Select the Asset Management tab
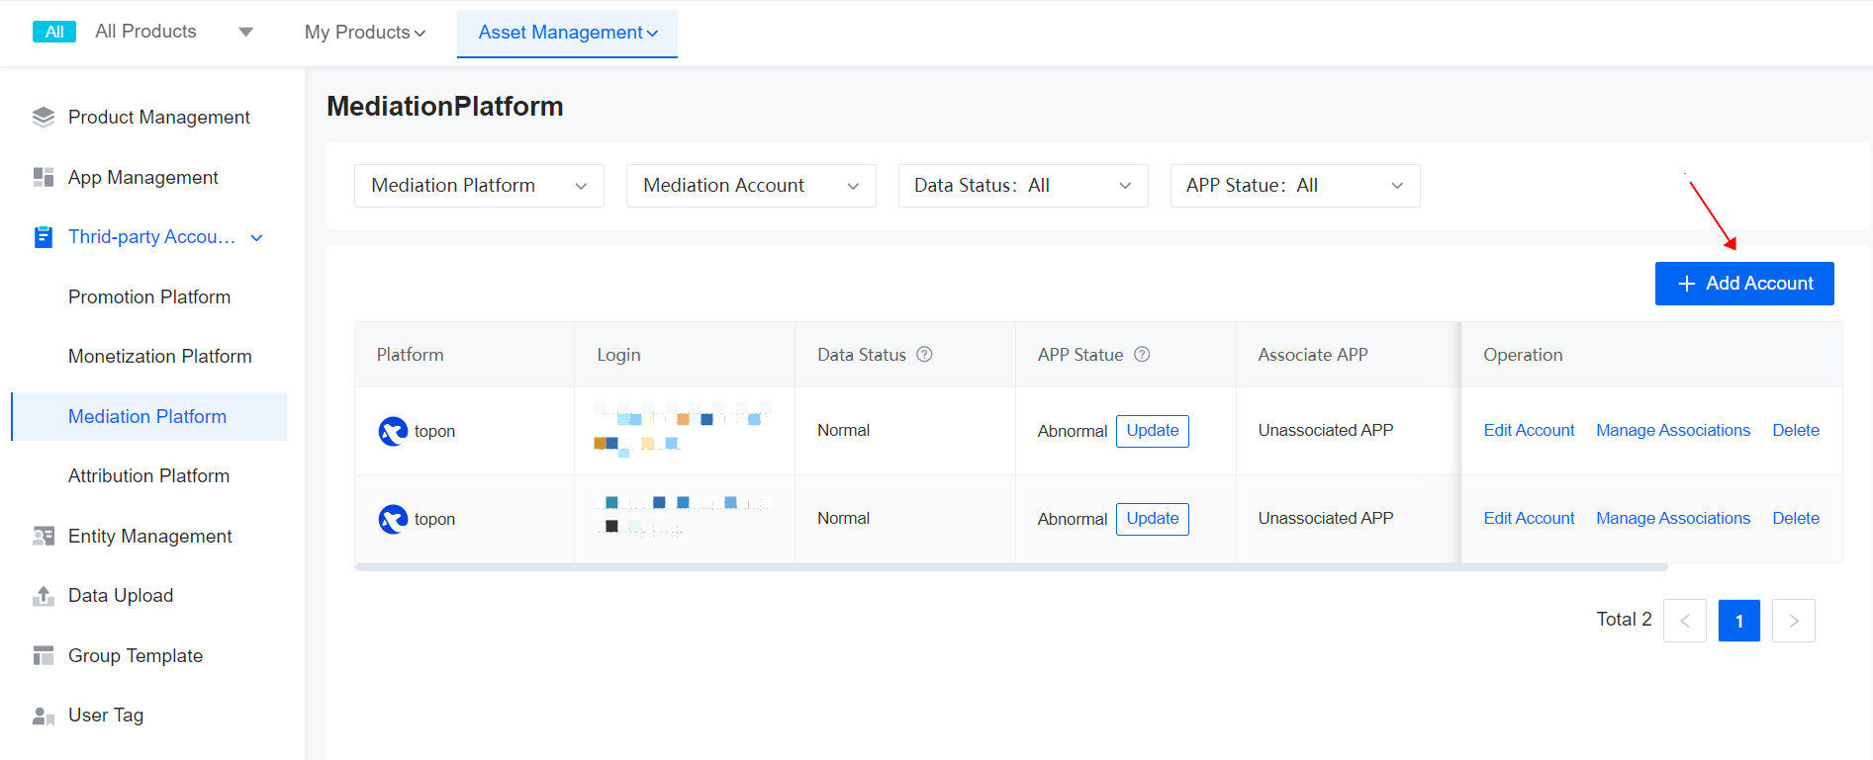 pos(567,33)
